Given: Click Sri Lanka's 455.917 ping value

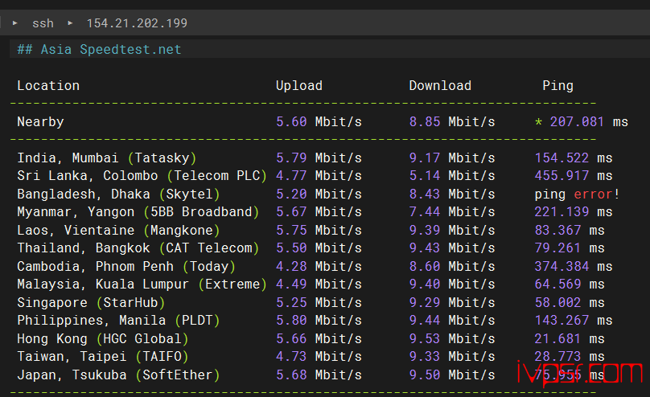Looking at the screenshot, I should click(562, 176).
